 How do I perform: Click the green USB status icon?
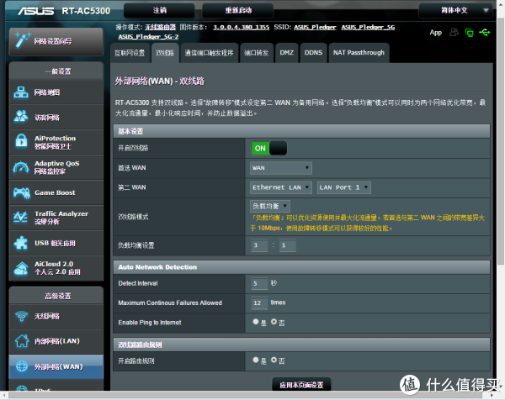pyautogui.click(x=485, y=32)
